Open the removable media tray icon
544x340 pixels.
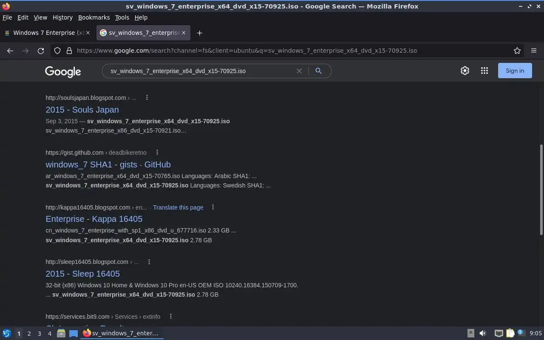coord(471,333)
